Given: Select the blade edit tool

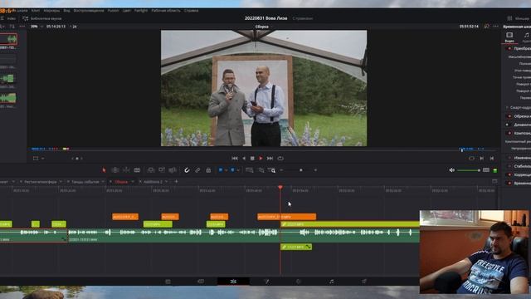Looking at the screenshot, I should (x=137, y=169).
